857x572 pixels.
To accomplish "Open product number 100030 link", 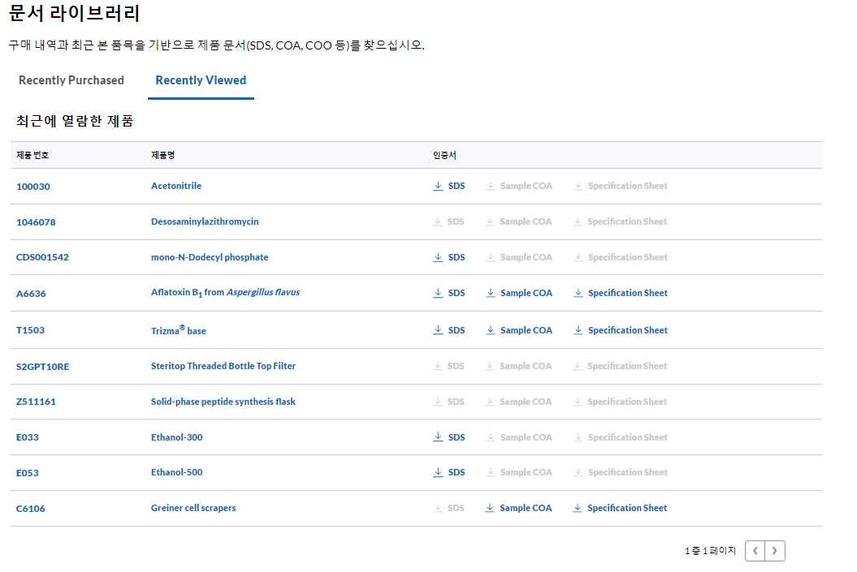I will (x=33, y=187).
